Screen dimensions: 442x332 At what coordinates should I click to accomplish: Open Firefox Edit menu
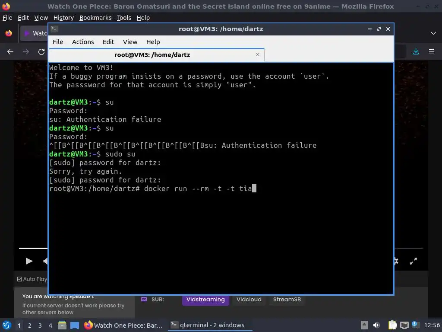(23, 18)
